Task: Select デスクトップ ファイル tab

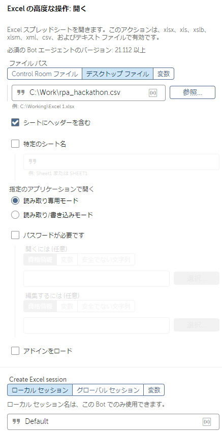Action: pos(118,74)
